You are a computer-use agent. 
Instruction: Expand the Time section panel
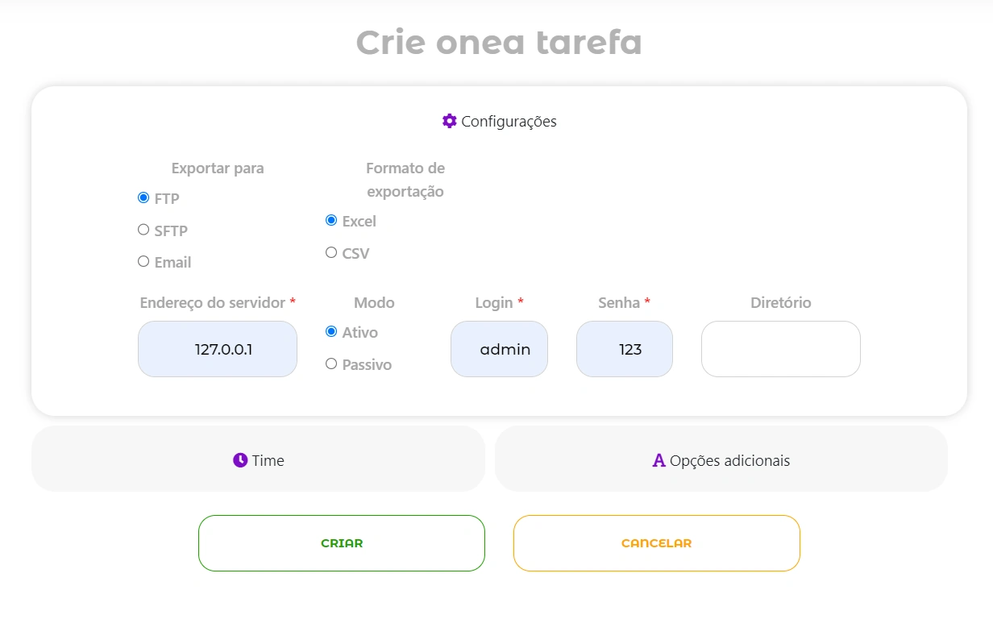coord(258,459)
